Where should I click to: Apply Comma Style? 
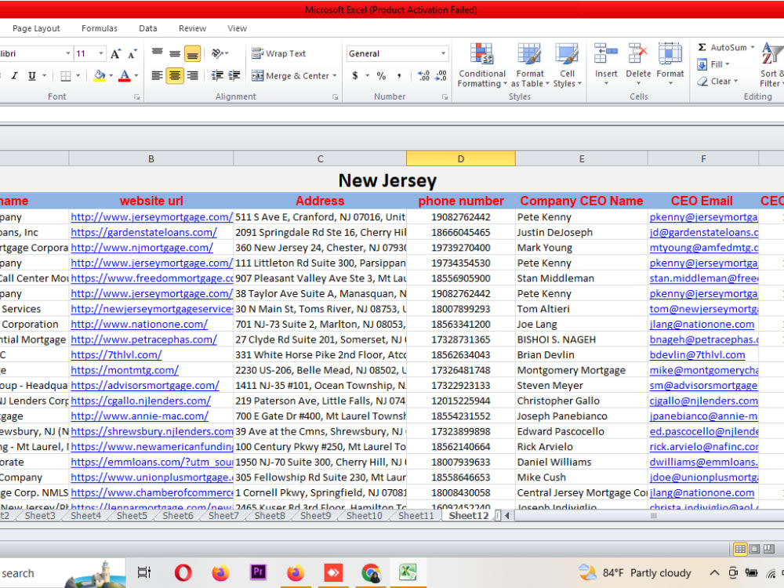tap(399, 76)
